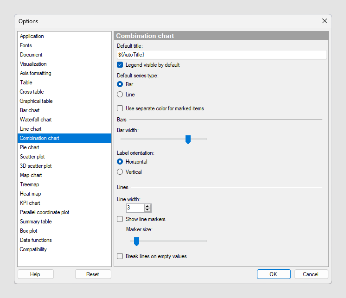Viewport: 346px width, 298px height.
Task: Choose Horizontal label orientation
Action: (120, 162)
